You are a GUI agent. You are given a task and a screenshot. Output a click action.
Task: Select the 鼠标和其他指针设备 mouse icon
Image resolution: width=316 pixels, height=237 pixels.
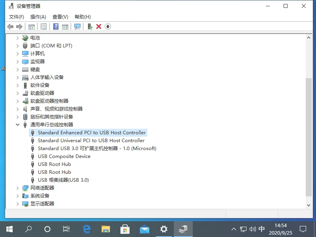(x=25, y=117)
